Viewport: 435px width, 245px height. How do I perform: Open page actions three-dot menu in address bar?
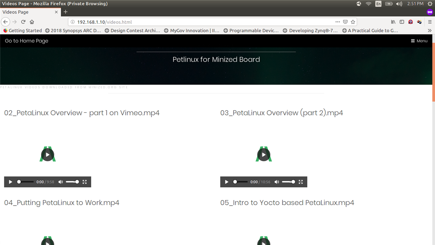click(x=338, y=22)
